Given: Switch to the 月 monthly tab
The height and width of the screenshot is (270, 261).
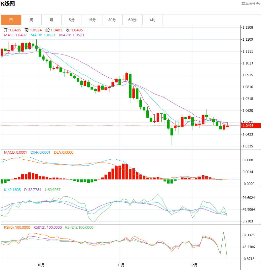Looking at the screenshot, I should point(52,20).
